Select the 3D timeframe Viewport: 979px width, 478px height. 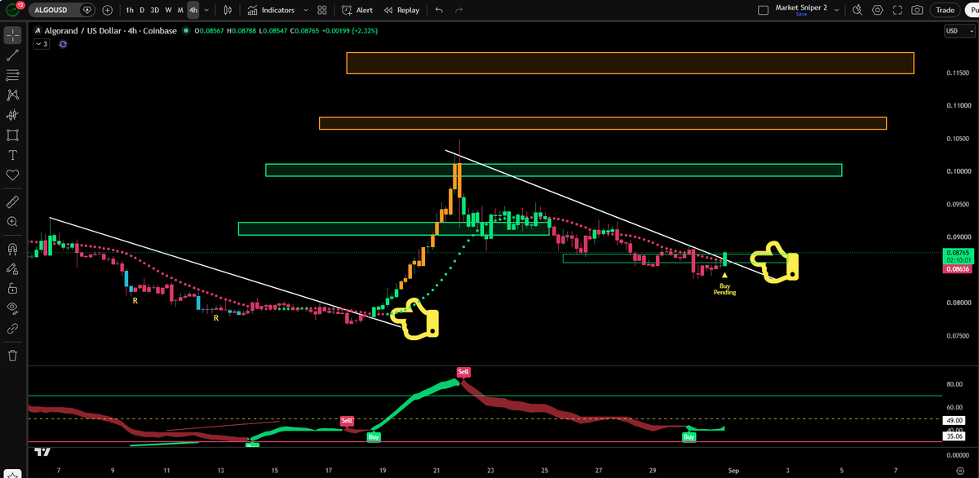pyautogui.click(x=155, y=10)
